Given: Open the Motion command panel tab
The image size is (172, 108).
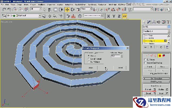Looking at the screenshot, I should click(159, 22).
